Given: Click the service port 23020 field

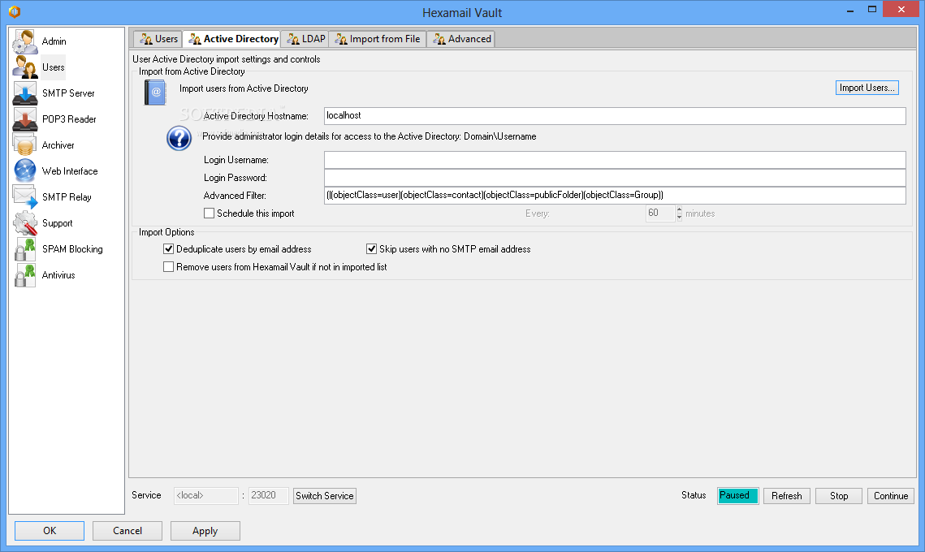Looking at the screenshot, I should point(269,496).
